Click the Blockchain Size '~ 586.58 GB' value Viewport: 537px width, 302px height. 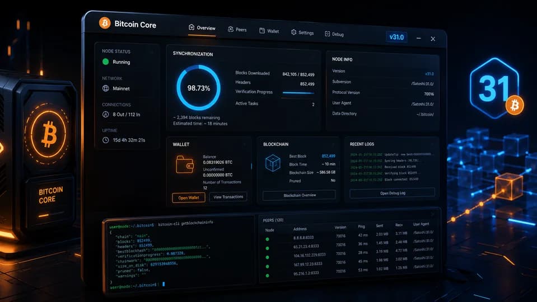(x=326, y=172)
